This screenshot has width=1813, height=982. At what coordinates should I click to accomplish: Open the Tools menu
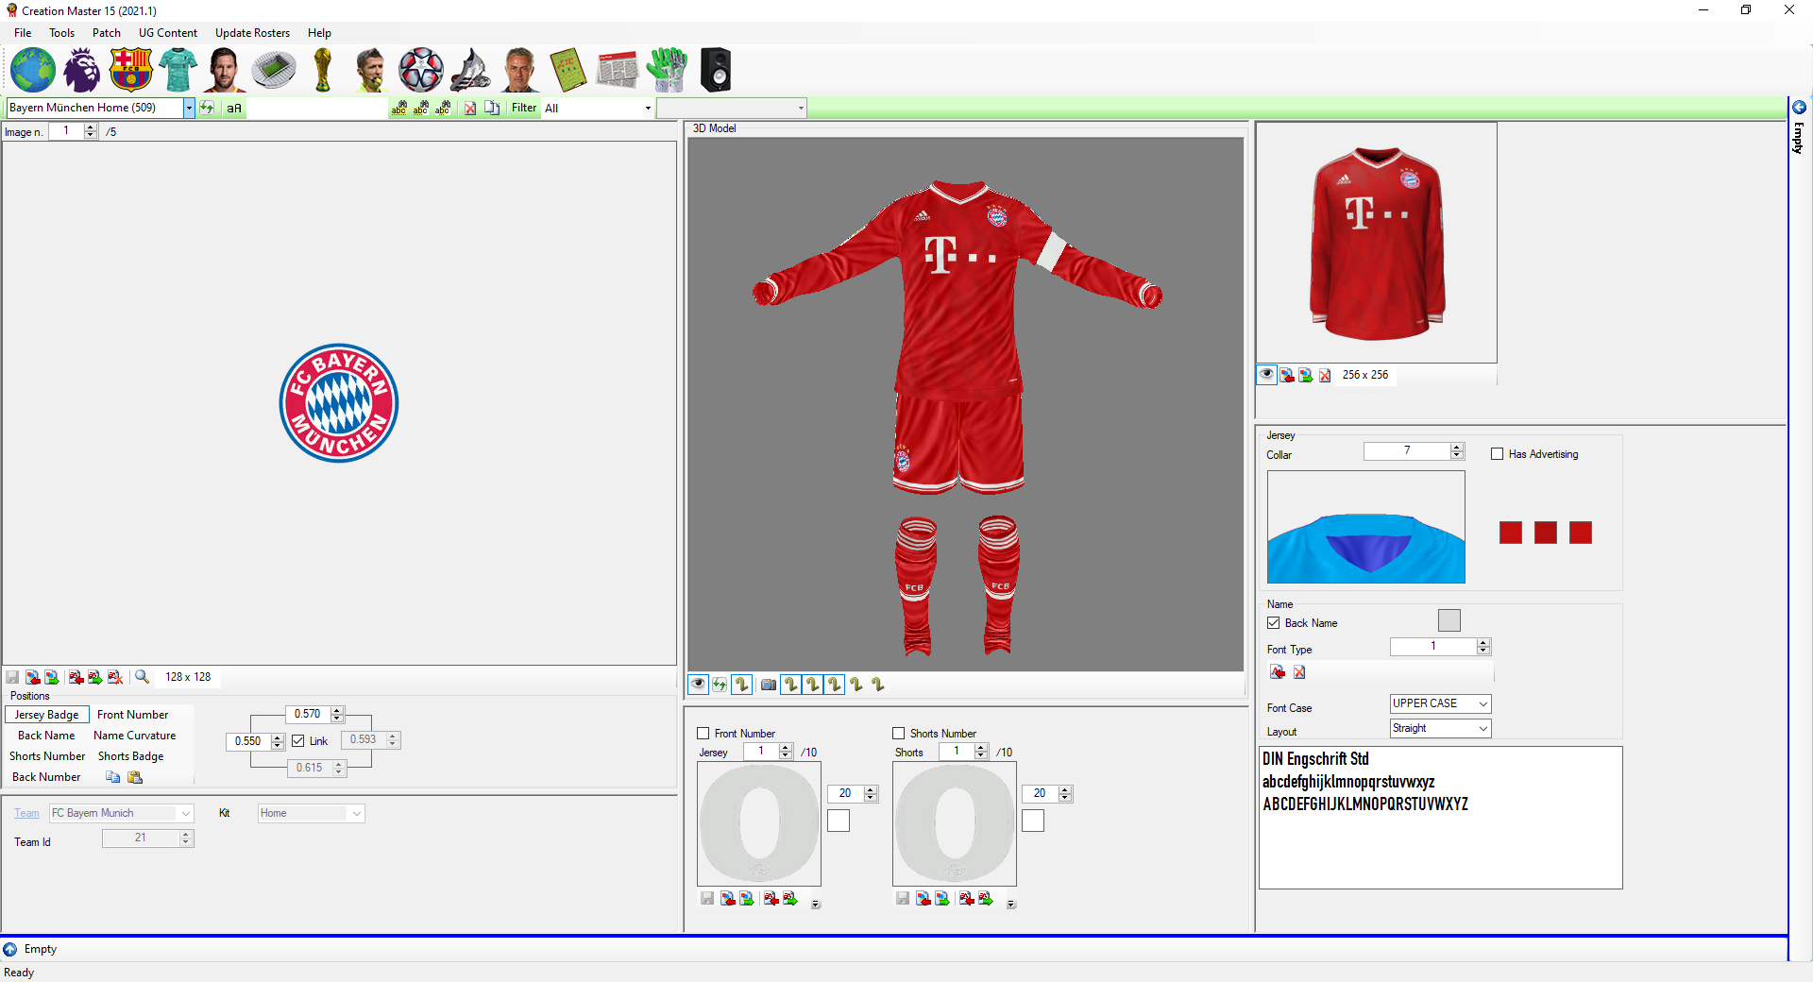tap(62, 33)
